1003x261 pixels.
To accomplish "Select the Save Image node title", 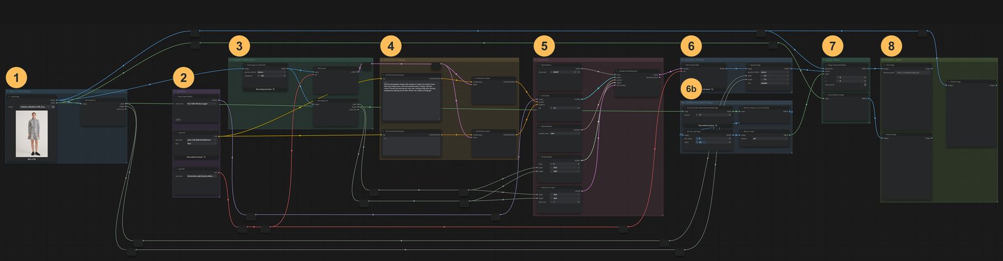I will [889, 65].
